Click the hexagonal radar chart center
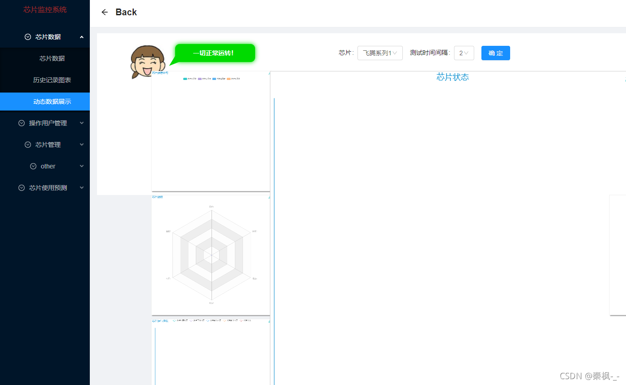The width and height of the screenshot is (626, 385). 211,255
